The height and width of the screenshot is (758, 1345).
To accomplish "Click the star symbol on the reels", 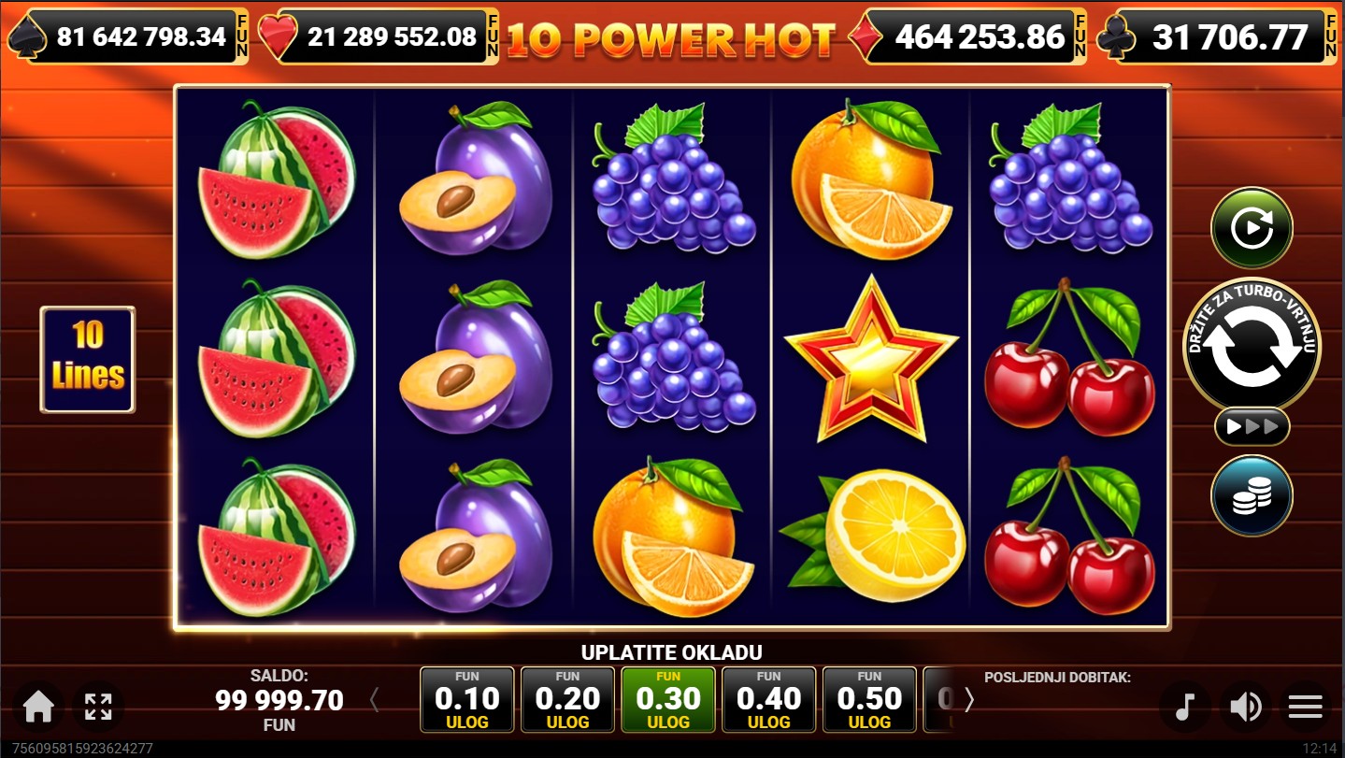I will click(871, 359).
